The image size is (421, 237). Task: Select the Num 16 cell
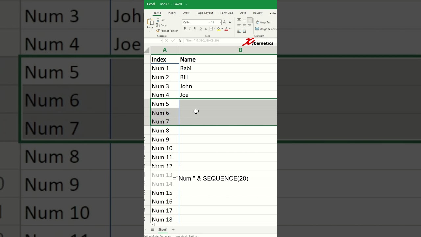(165, 201)
